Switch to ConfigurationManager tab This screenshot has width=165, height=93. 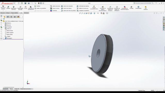tap(11, 17)
